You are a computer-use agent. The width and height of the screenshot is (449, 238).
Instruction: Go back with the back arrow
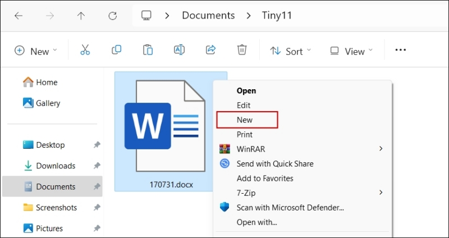tap(19, 16)
